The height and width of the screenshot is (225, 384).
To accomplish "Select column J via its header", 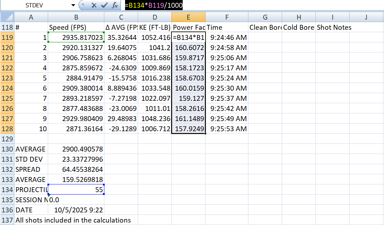I will pyautogui.click(x=366, y=17).
